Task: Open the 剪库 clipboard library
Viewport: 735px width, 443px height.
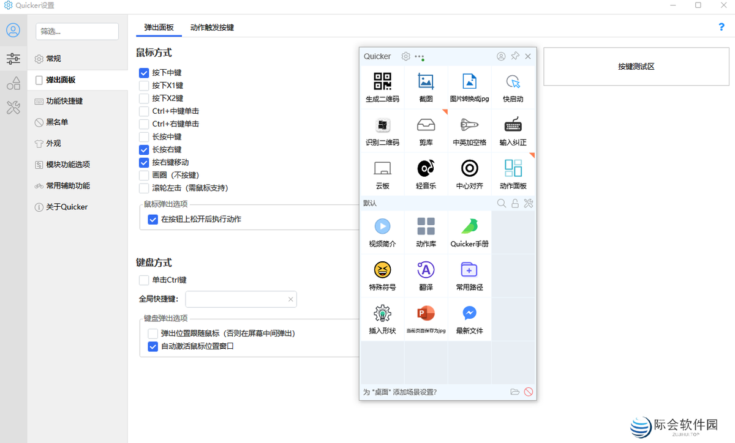Action: click(426, 130)
